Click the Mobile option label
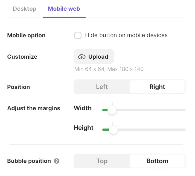The width and height of the screenshot is (195, 176). (x=26, y=35)
